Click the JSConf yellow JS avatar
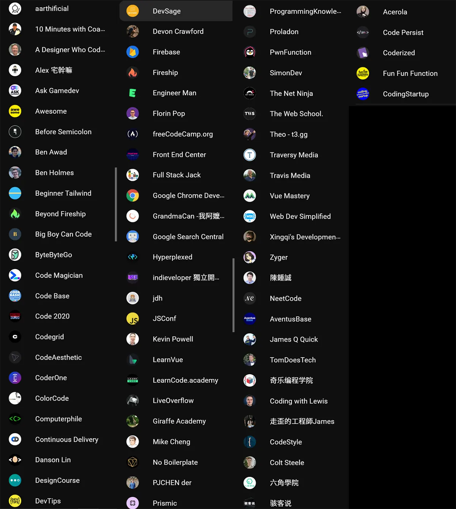Screen dimensions: 456x509 (133, 319)
